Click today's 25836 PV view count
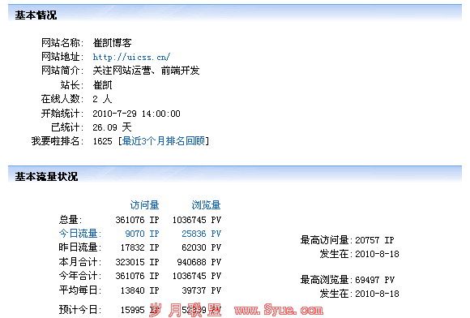The width and height of the screenshot is (470, 318). [202, 234]
